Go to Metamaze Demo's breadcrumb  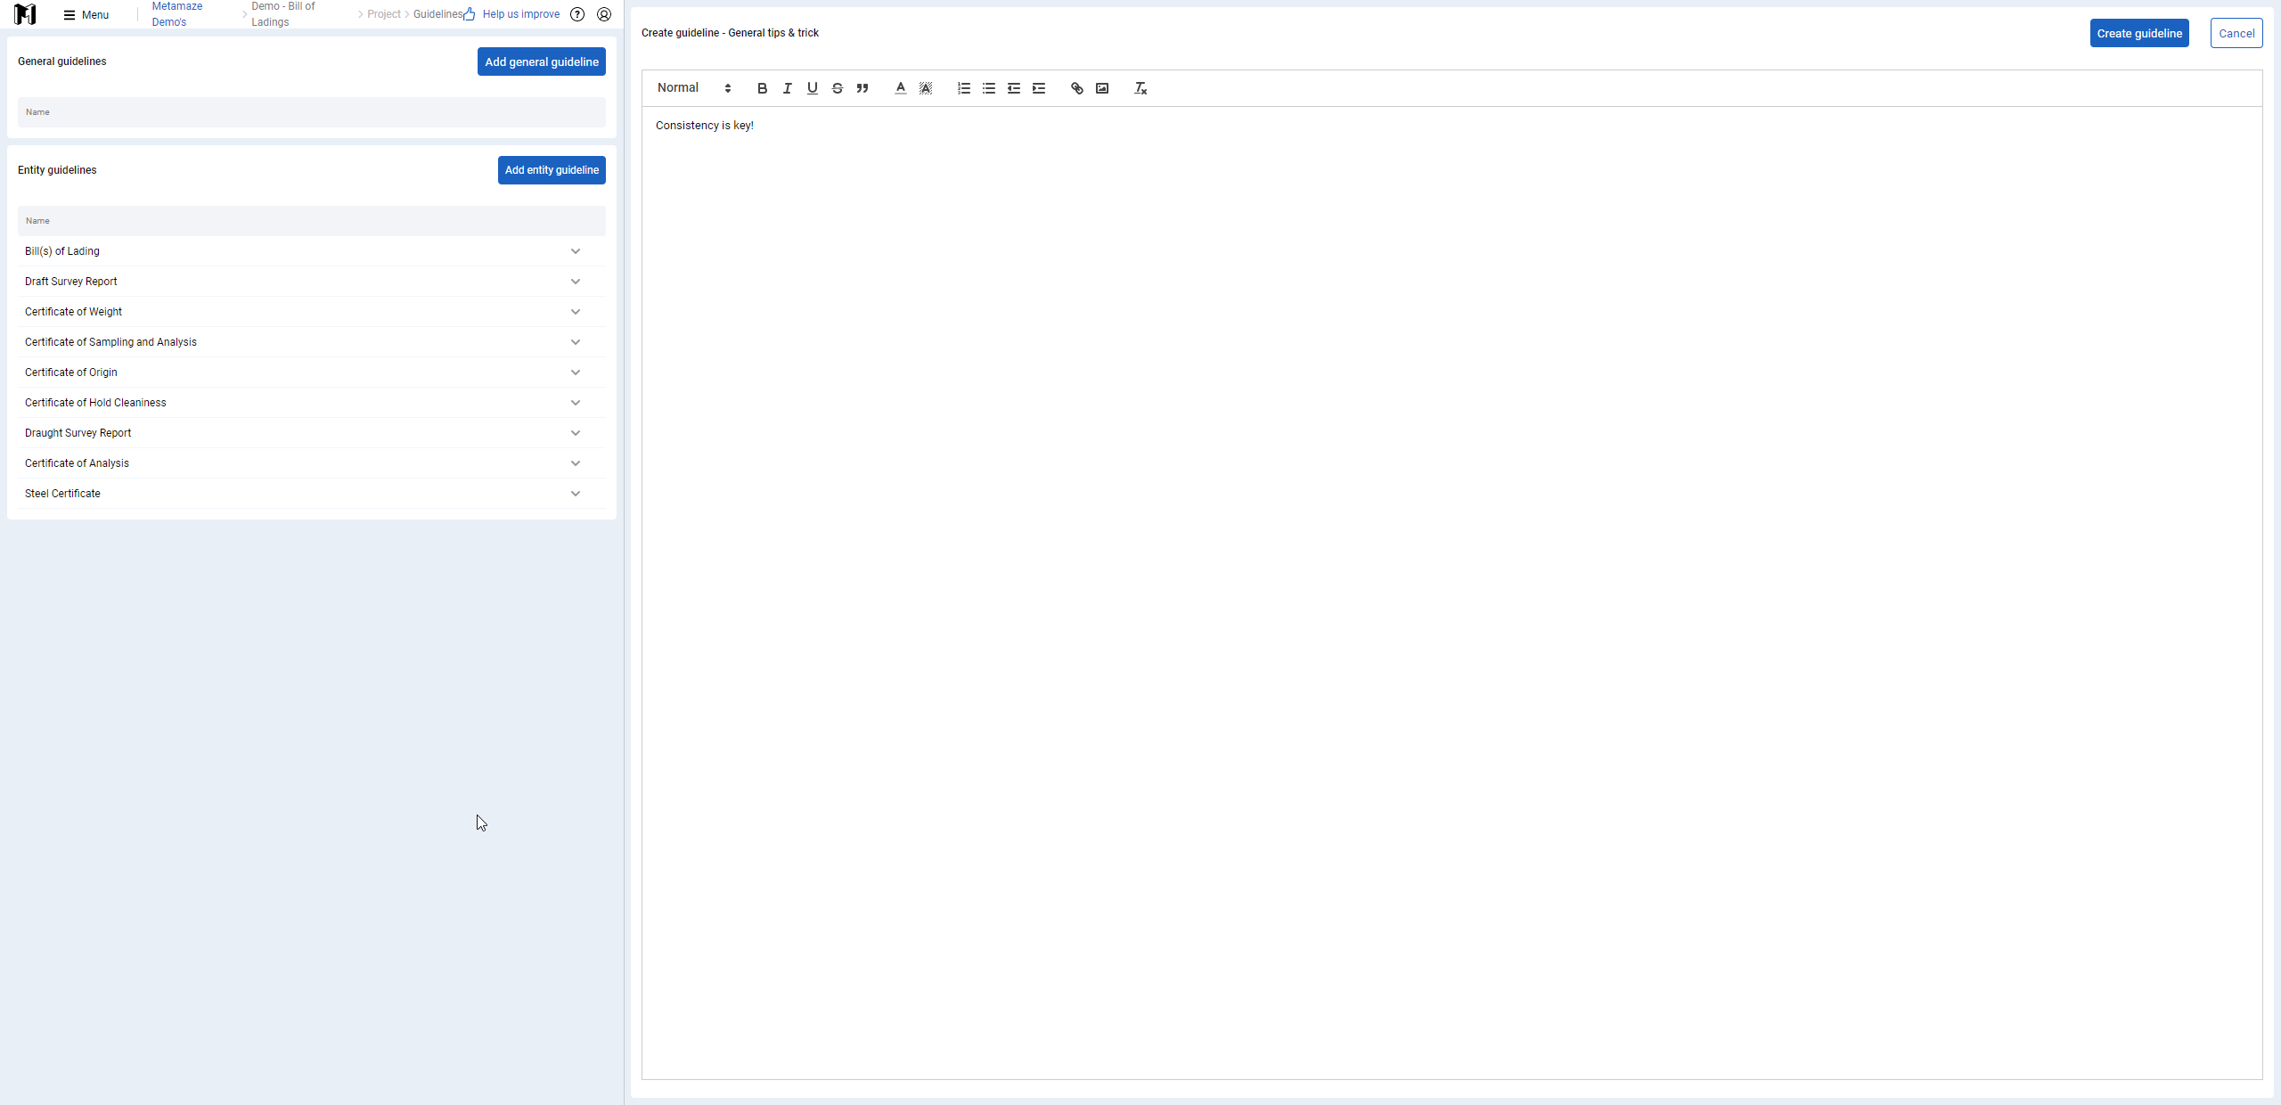pos(177,14)
